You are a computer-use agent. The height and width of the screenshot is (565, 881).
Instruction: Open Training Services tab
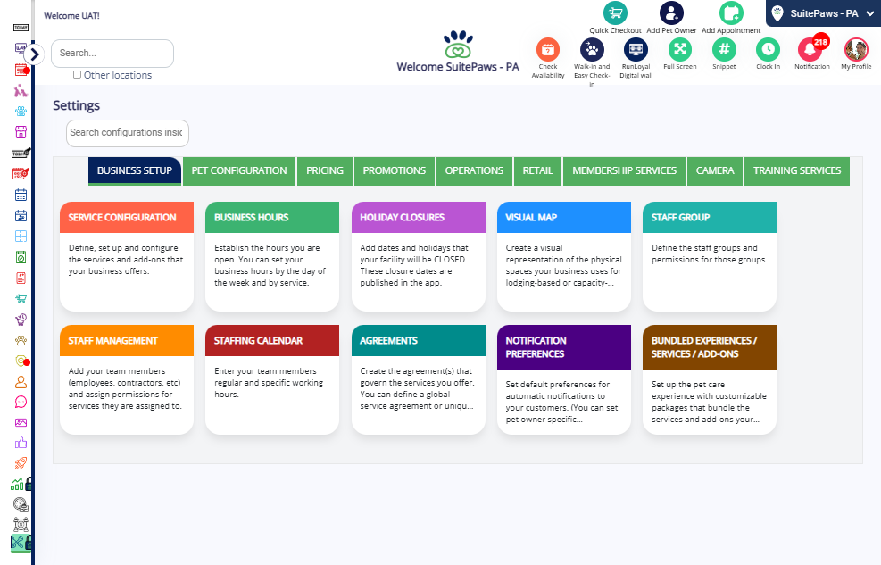pyautogui.click(x=797, y=170)
